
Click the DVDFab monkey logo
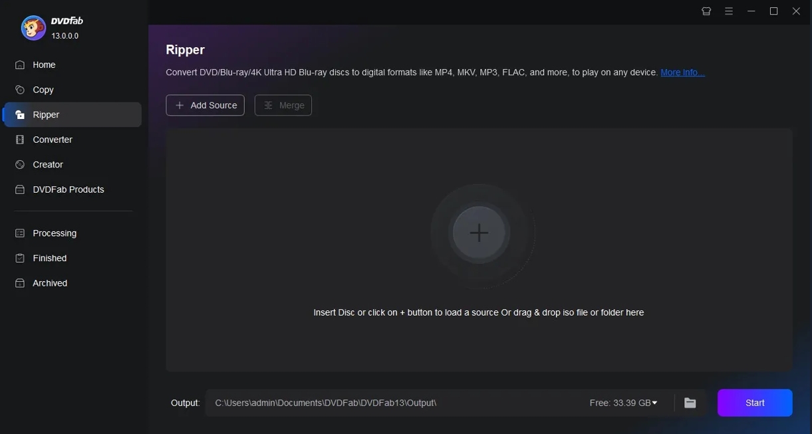click(33, 28)
